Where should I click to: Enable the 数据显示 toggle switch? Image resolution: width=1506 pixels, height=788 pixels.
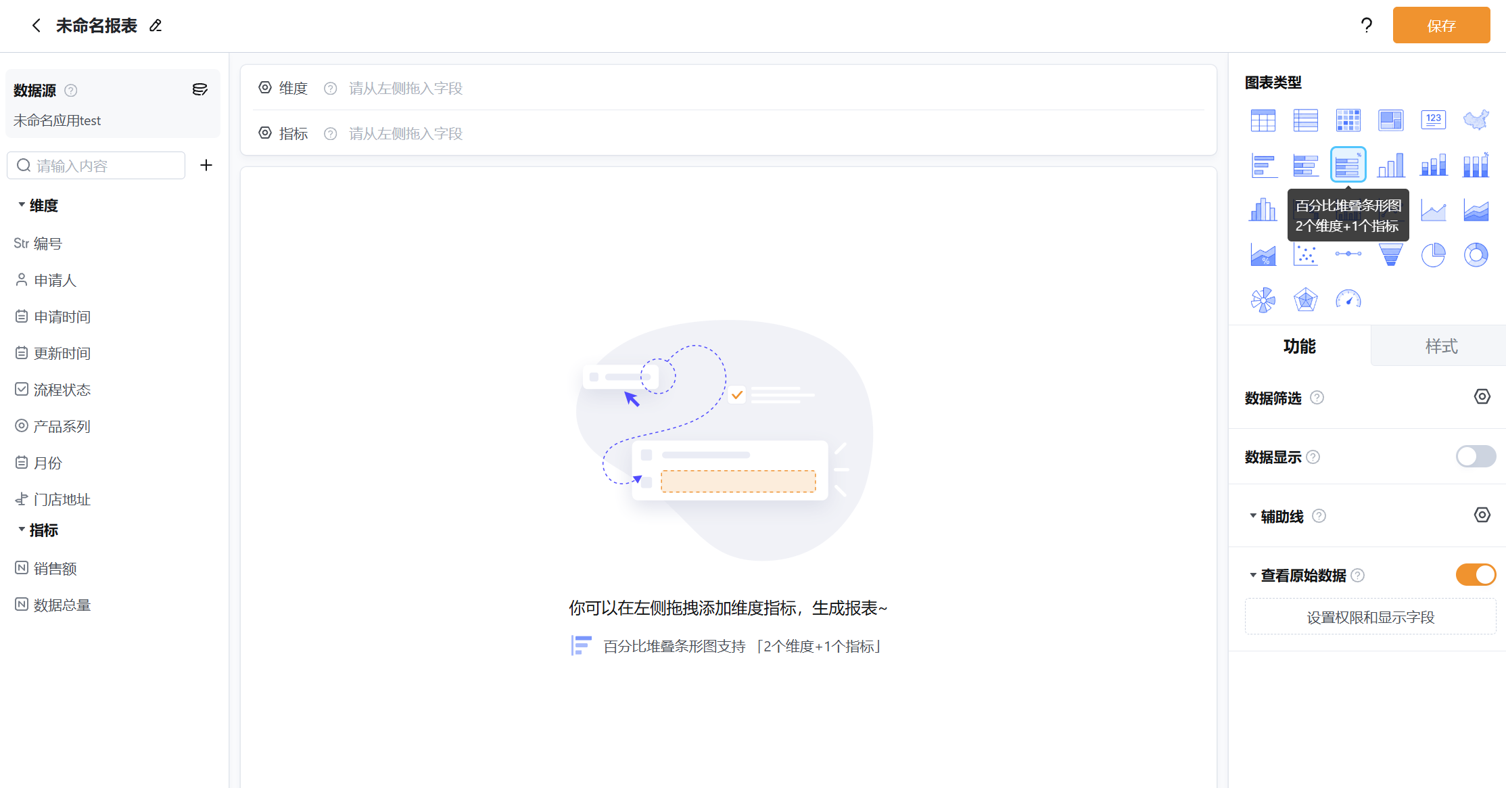click(1476, 457)
